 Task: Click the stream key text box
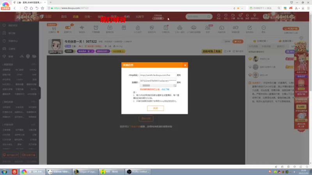[158, 81]
